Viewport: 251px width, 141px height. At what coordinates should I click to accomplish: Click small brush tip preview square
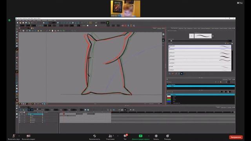(x=191, y=36)
